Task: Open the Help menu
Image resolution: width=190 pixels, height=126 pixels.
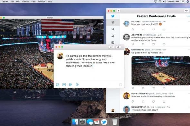Action: [50, 2]
